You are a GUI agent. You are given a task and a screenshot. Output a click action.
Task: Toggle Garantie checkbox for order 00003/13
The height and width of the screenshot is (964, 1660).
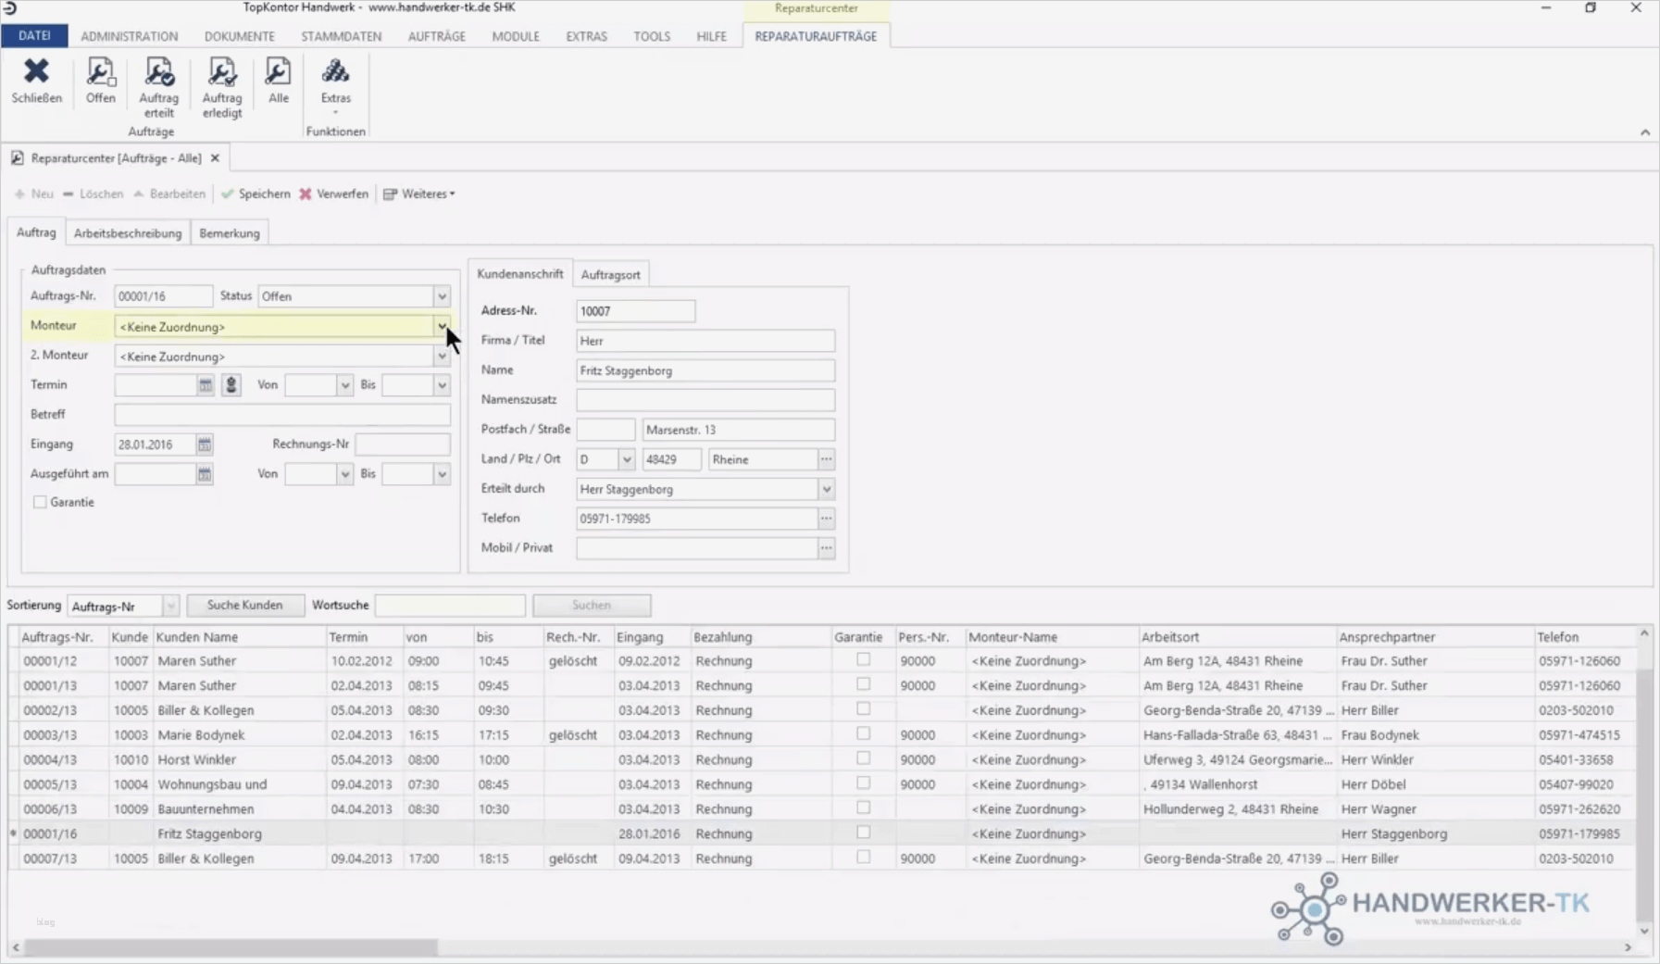coord(863,733)
